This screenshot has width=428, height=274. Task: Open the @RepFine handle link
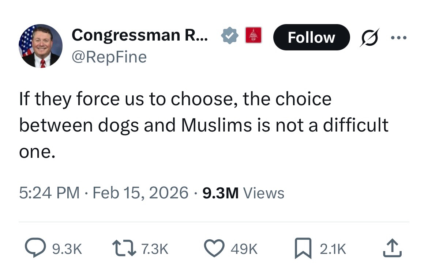[x=109, y=57]
